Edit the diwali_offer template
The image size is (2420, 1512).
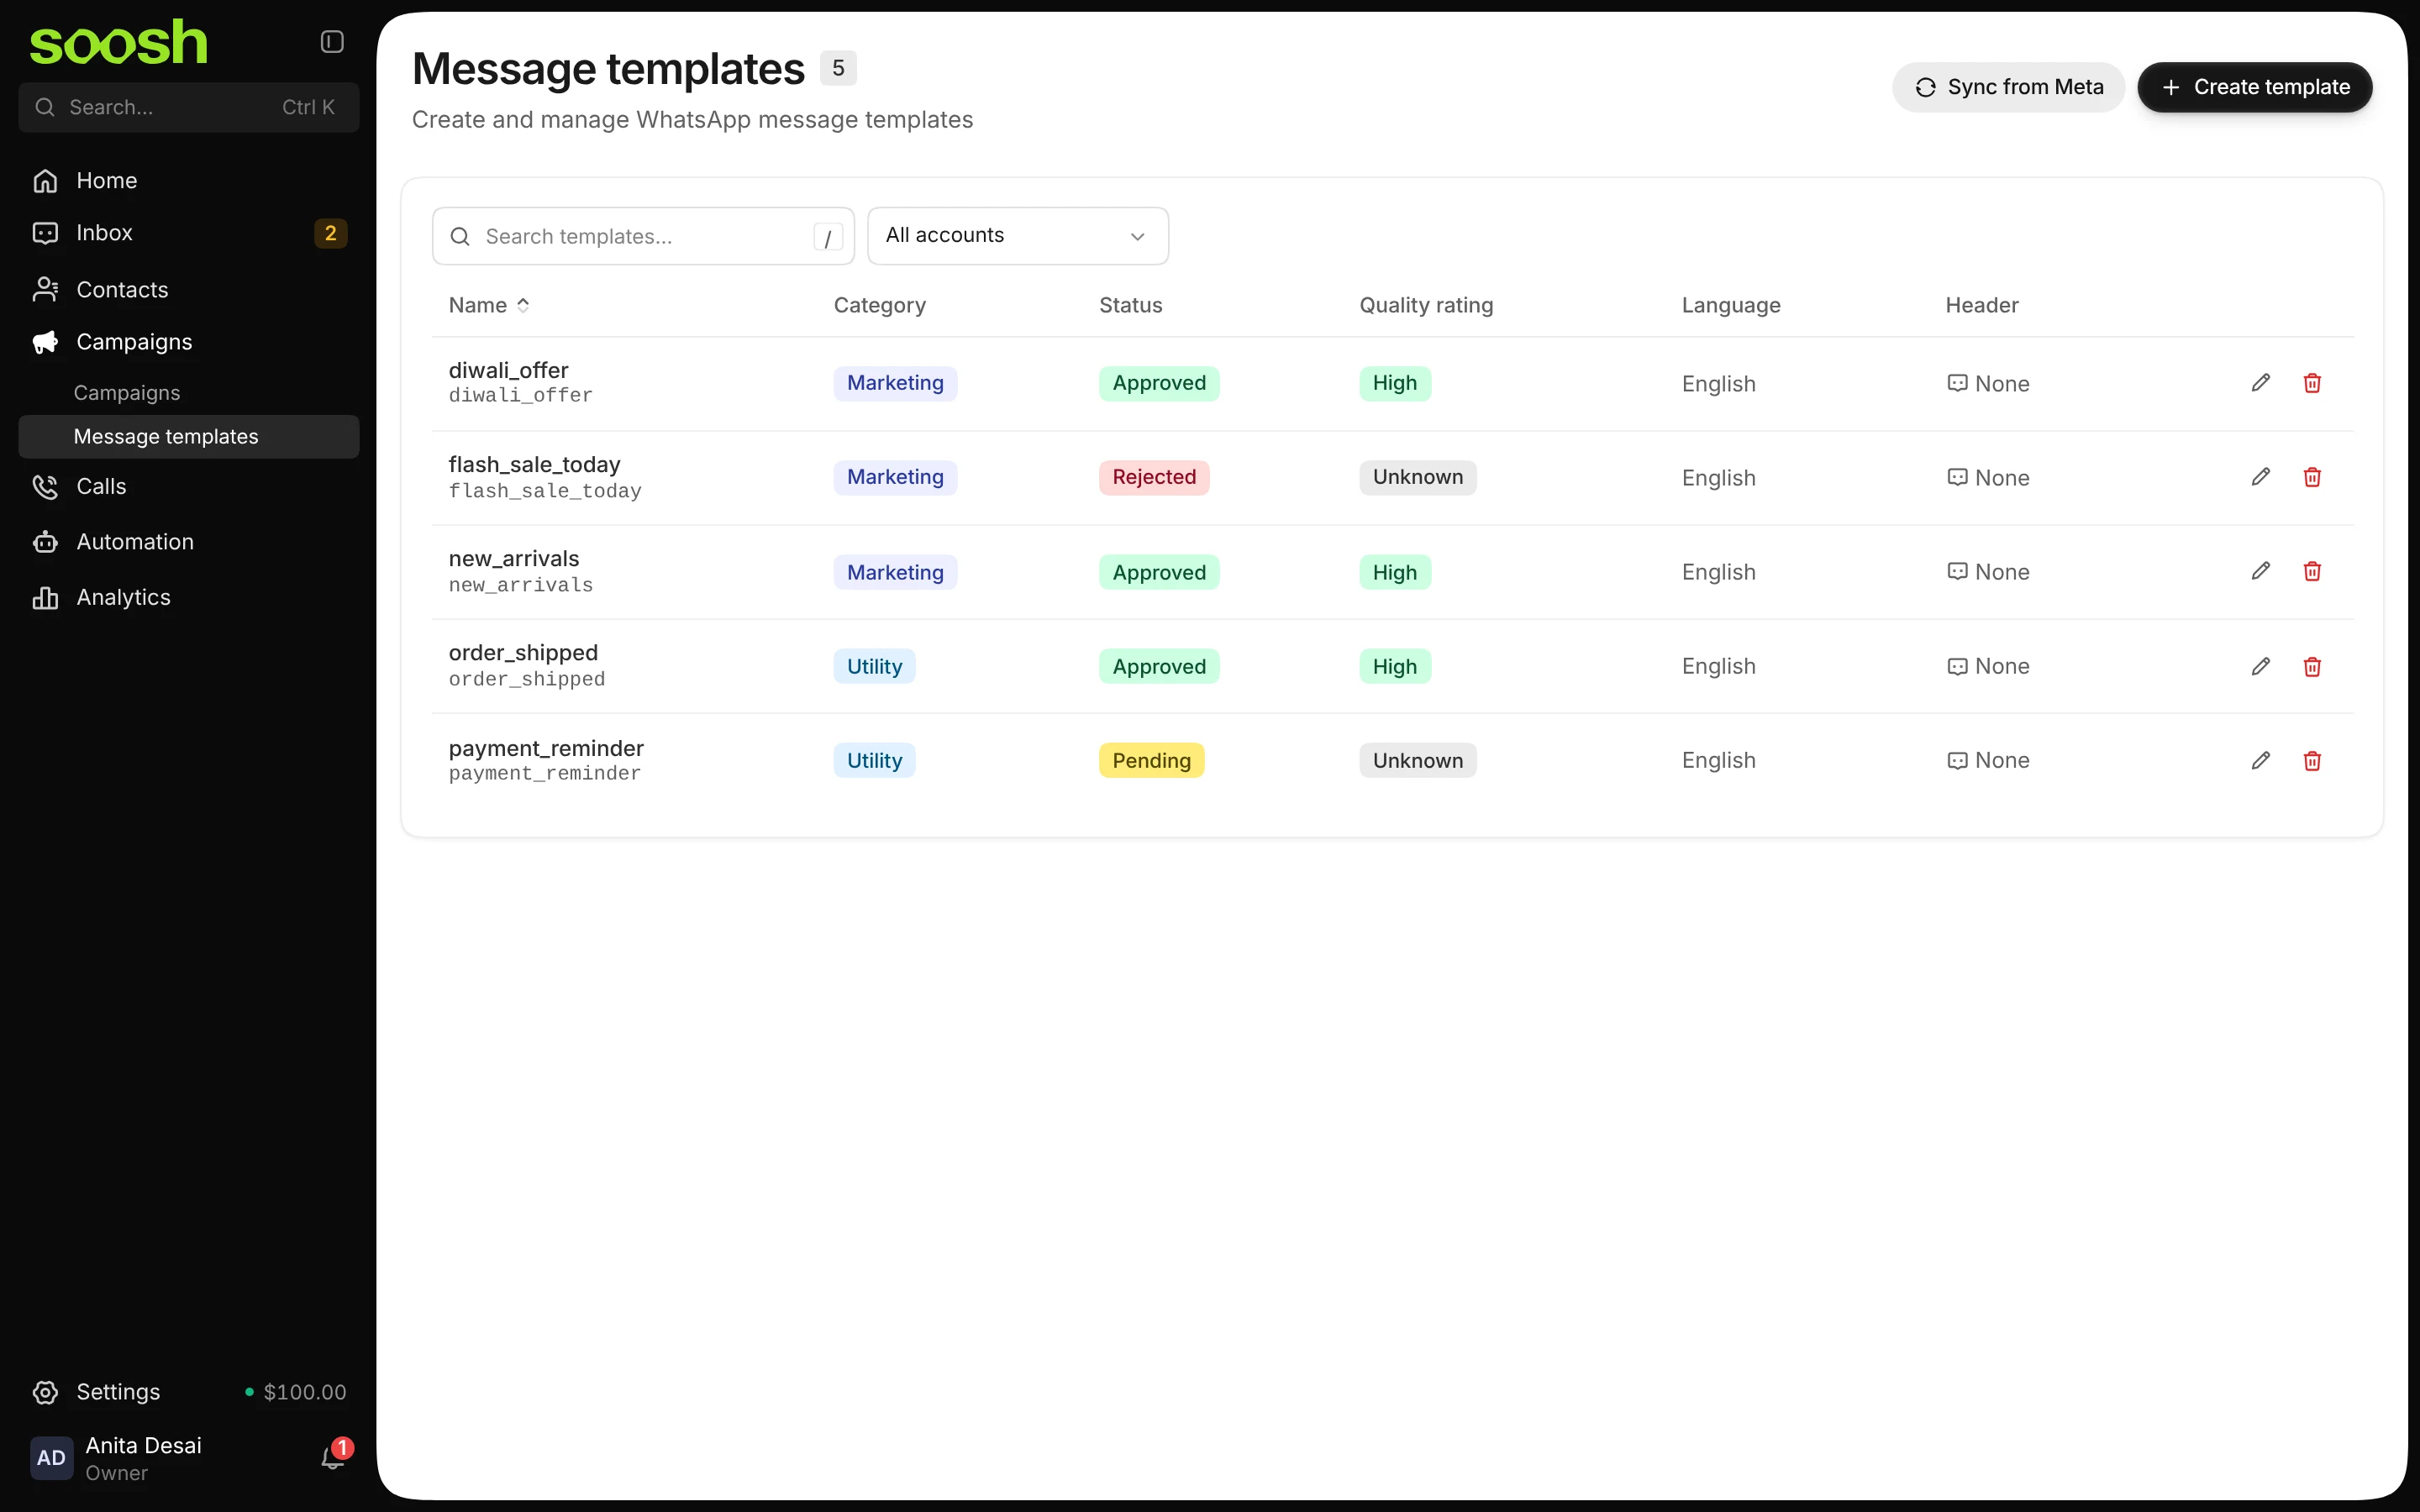coord(2261,383)
